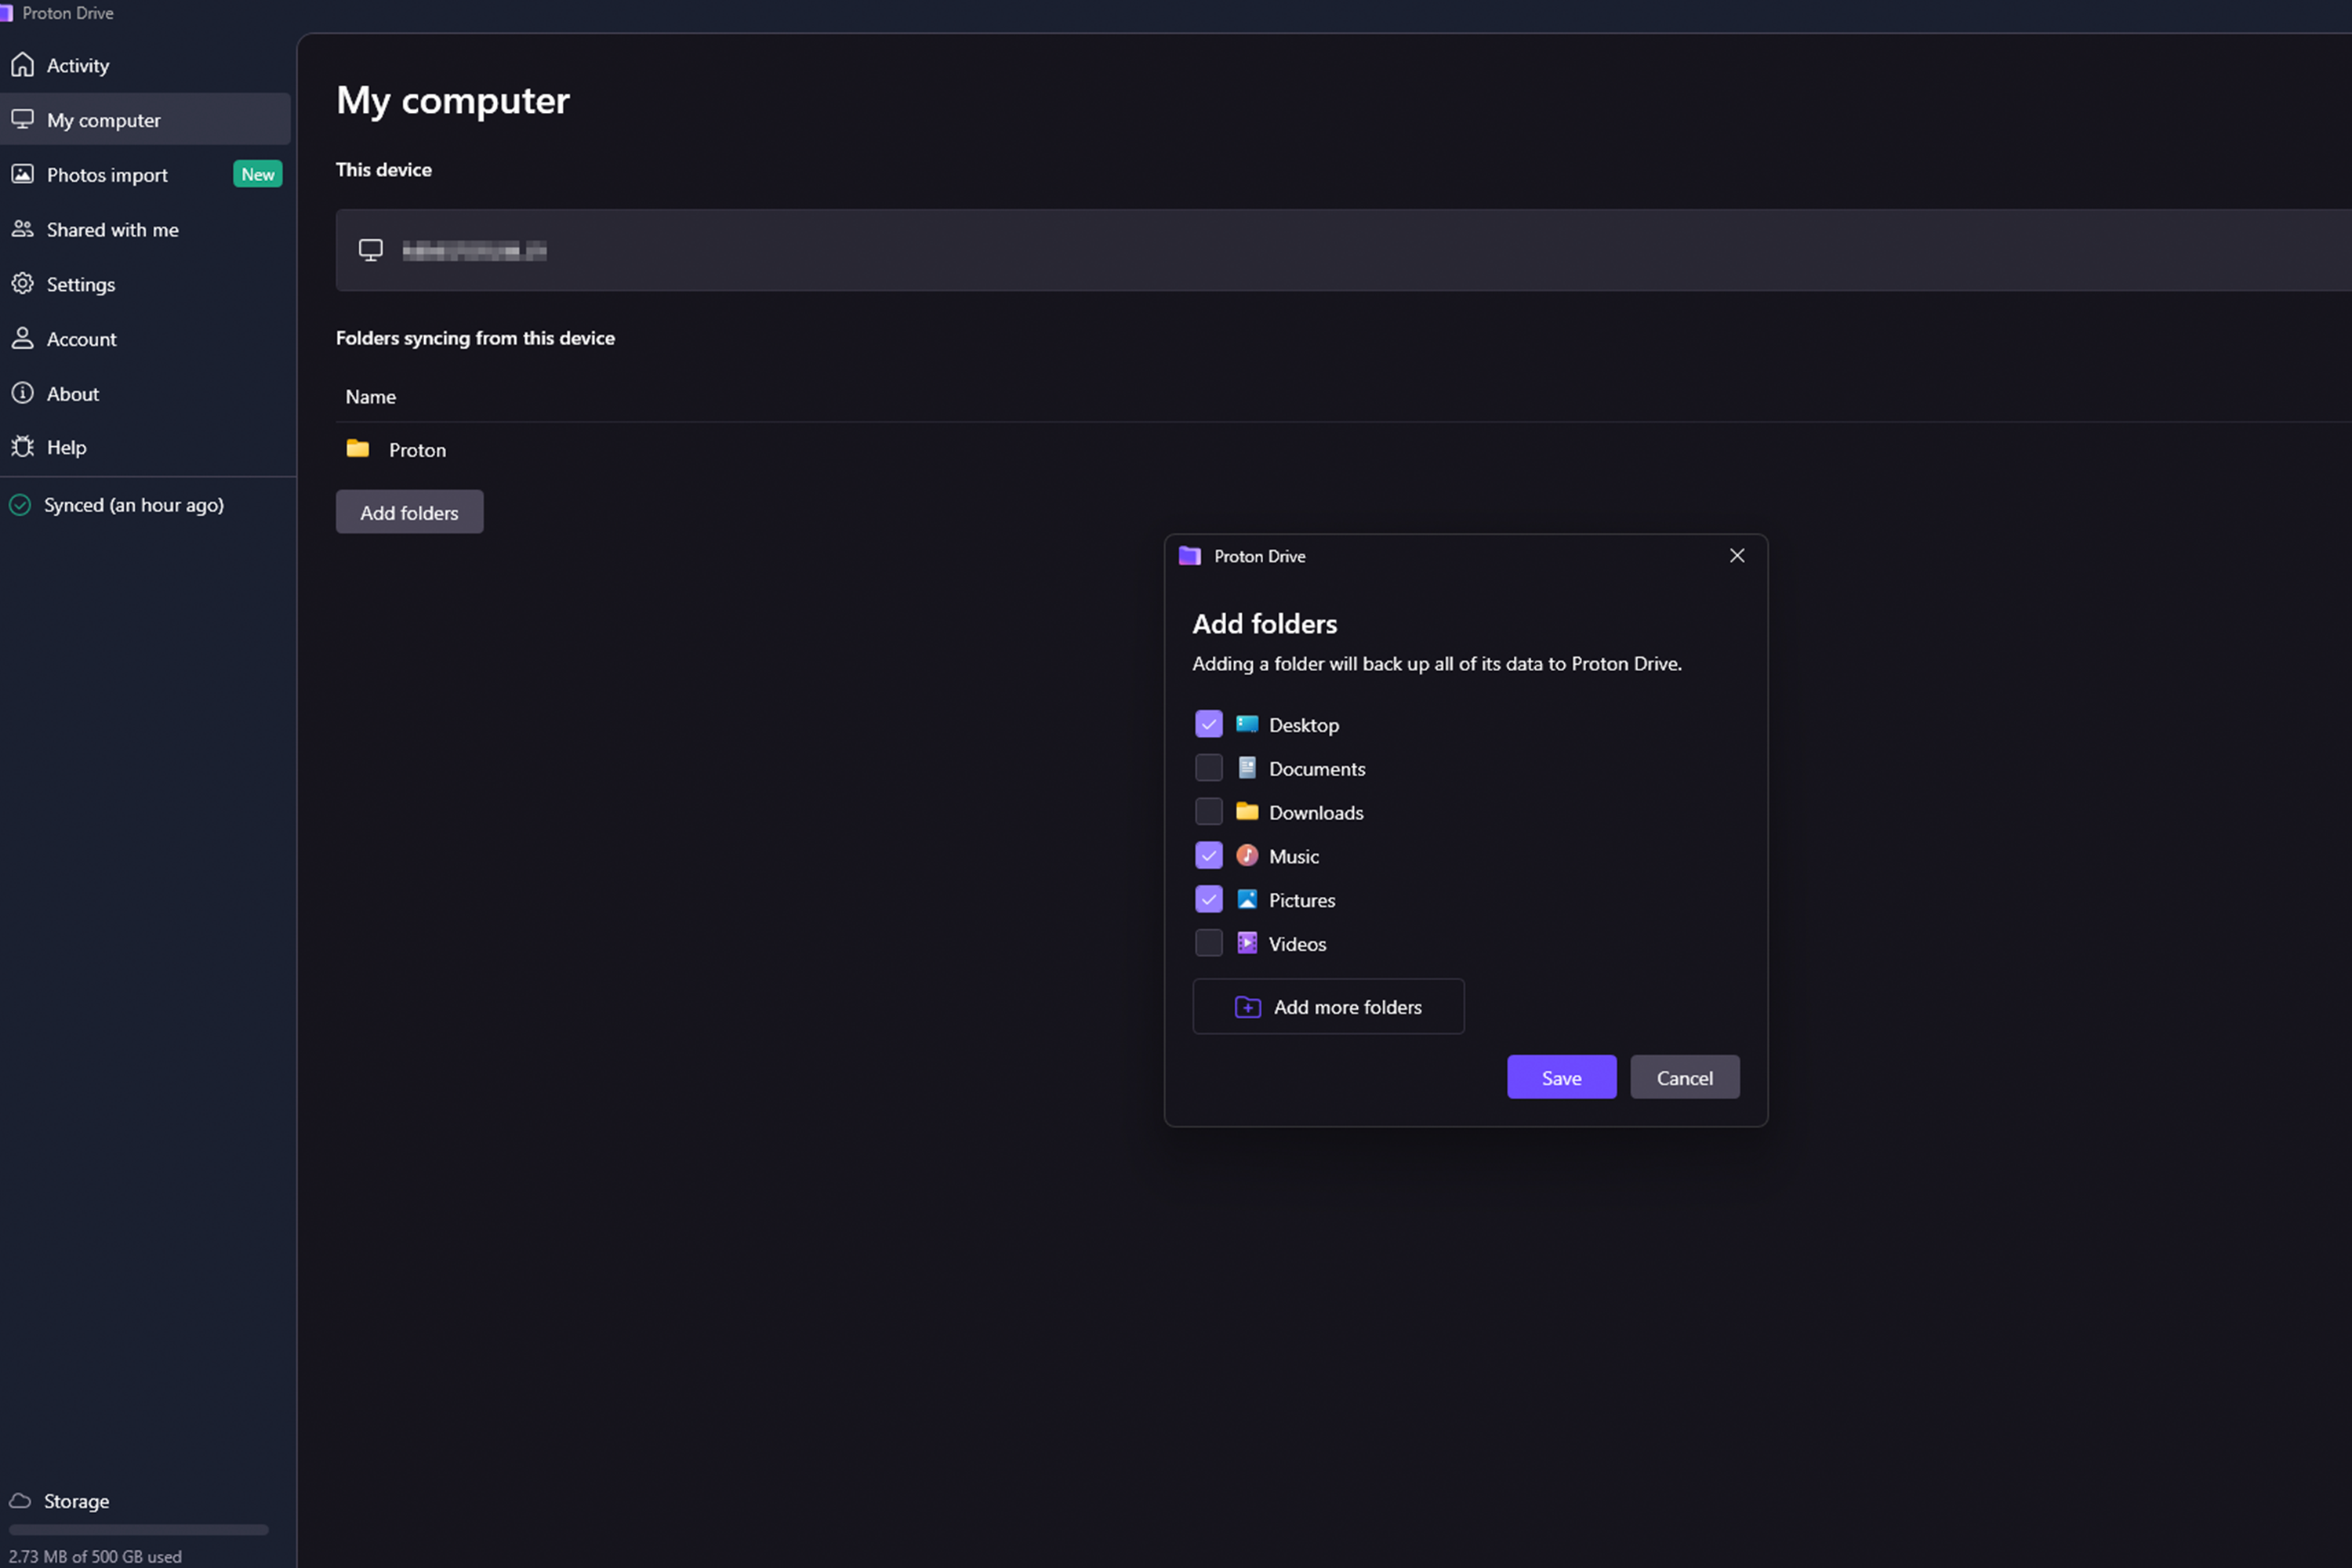Tick the Videos folder checkbox
2352x1568 pixels.
[1209, 943]
